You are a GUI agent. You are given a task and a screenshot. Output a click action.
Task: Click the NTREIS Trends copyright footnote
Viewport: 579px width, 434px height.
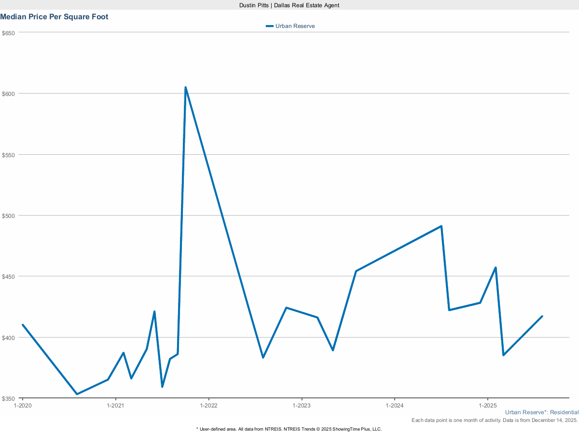point(289,429)
